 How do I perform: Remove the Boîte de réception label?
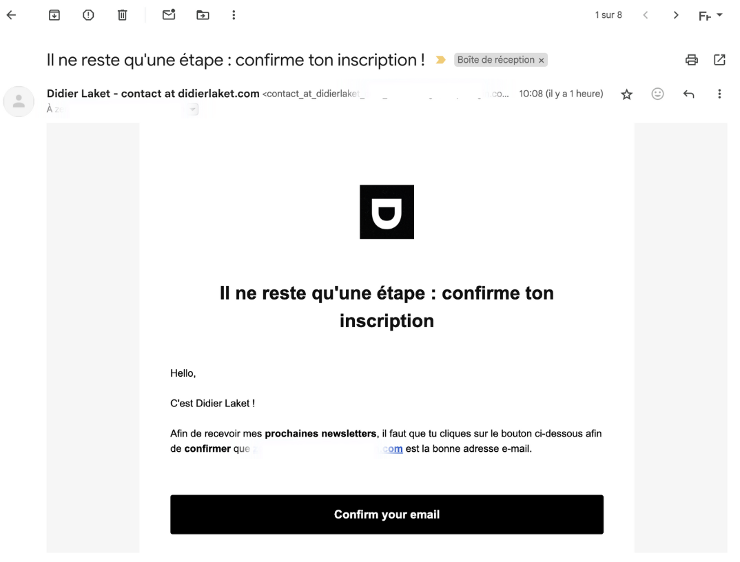(x=542, y=61)
